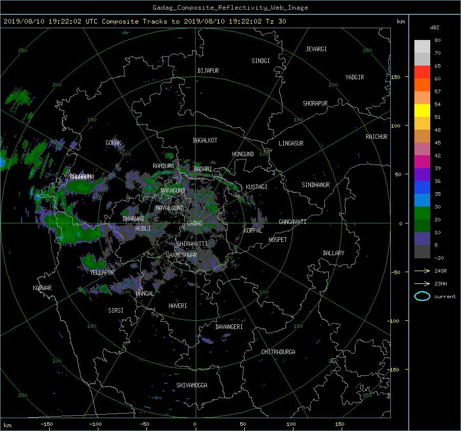
Task: Click the HANGAL city label
Action: [144, 294]
